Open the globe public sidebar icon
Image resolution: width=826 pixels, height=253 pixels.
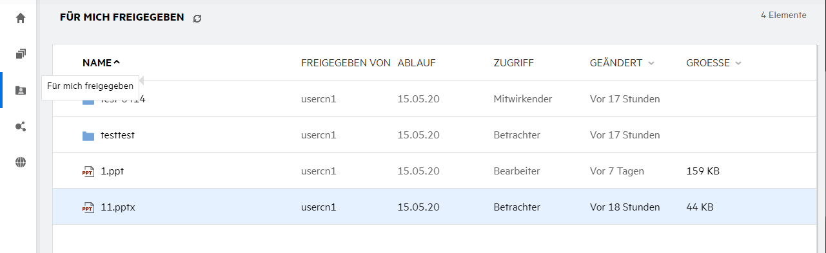[x=21, y=162]
